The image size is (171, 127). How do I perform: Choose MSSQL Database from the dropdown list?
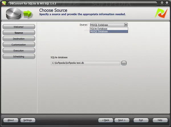pos(109,32)
